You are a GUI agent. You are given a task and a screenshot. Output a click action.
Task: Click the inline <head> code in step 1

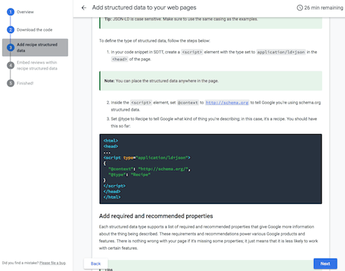119,59
